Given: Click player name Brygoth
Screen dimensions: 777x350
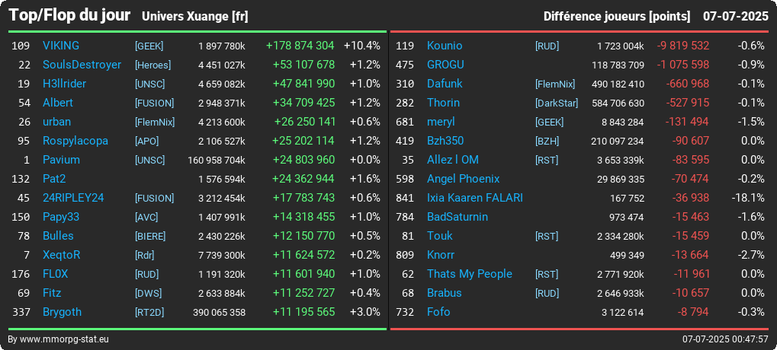Looking at the screenshot, I should 62,312.
